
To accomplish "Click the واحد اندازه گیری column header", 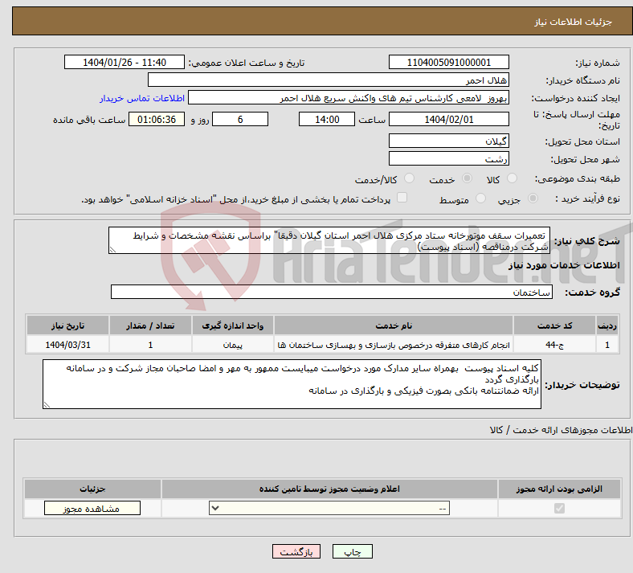I will (232, 325).
